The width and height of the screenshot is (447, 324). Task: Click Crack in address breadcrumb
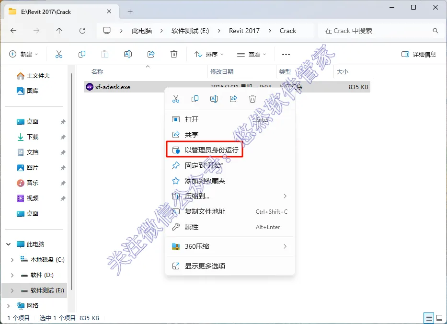pos(288,31)
